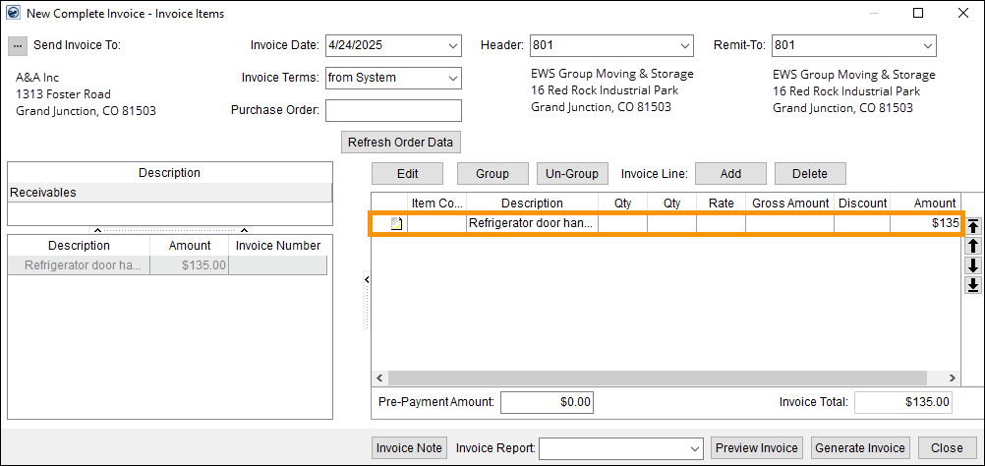Move invoice line up one position

click(973, 246)
